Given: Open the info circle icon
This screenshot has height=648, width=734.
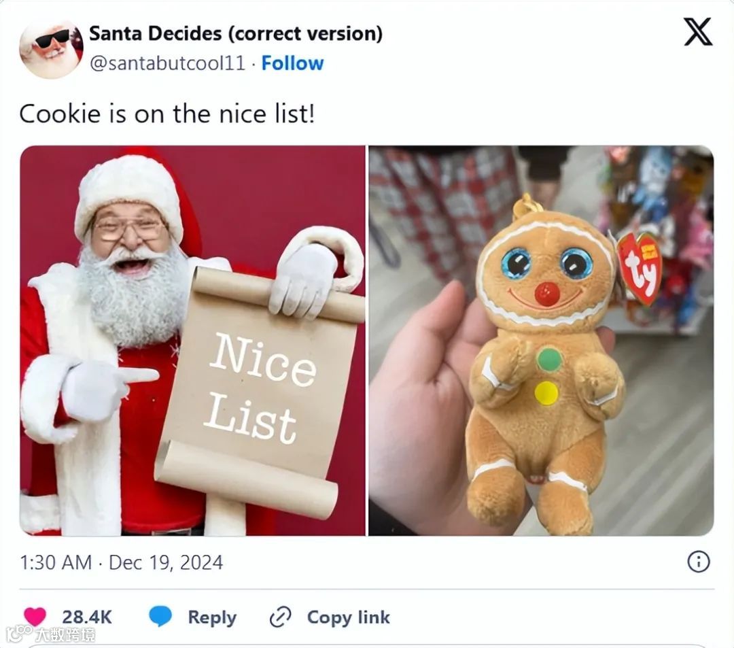Looking at the screenshot, I should [699, 562].
